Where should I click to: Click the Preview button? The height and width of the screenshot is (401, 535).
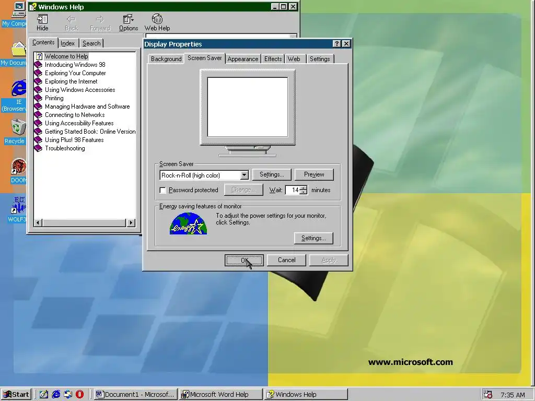(x=314, y=174)
